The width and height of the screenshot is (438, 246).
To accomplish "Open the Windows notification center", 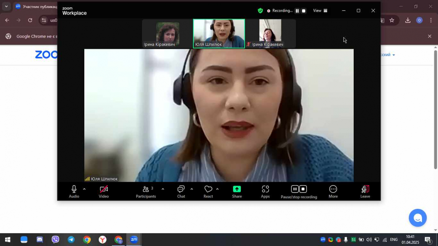I will point(428,240).
